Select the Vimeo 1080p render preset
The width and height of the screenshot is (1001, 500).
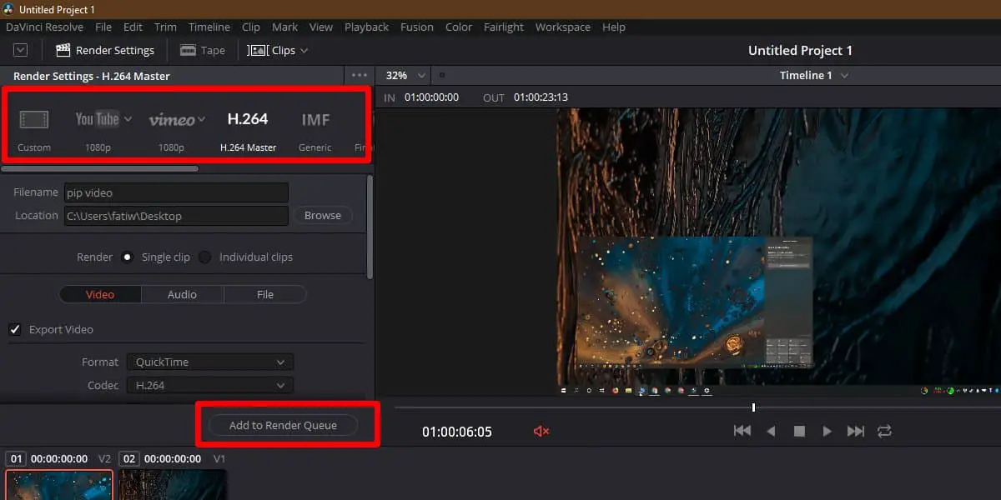172,129
